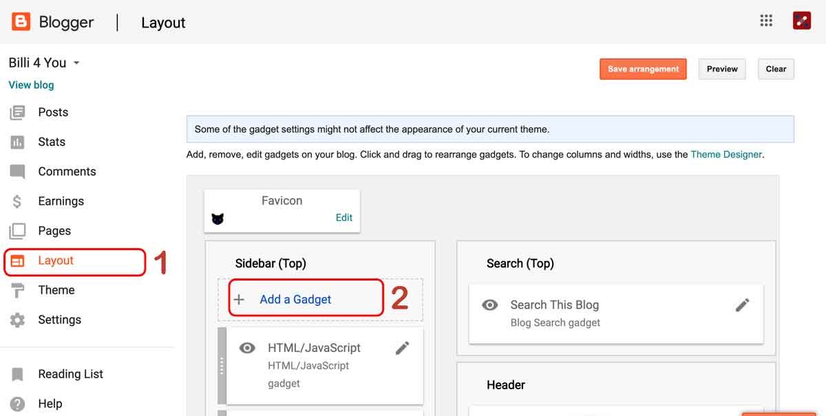Click the Earnings dollar sign icon
The width and height of the screenshot is (826, 416).
click(18, 201)
